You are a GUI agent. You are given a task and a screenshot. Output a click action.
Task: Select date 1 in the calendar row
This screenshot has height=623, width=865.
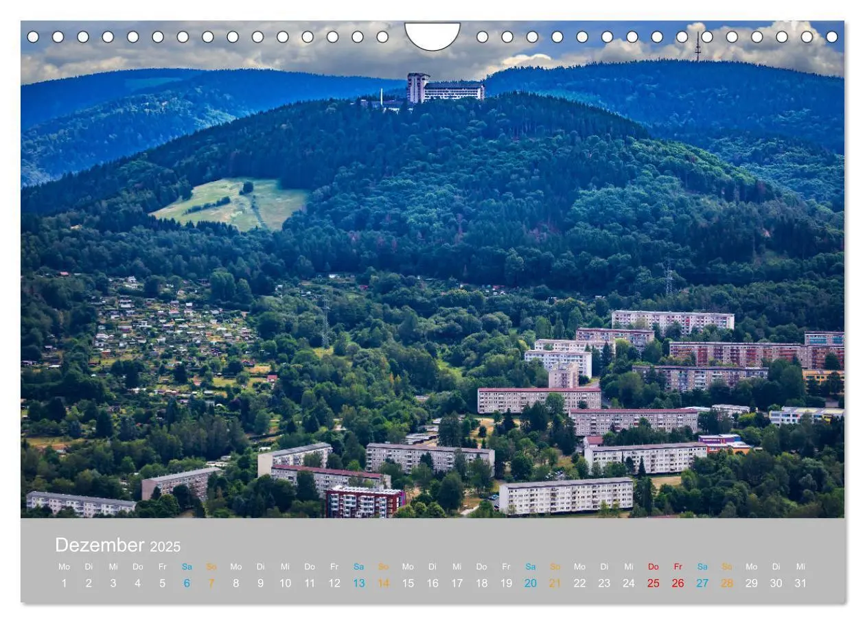(x=65, y=583)
